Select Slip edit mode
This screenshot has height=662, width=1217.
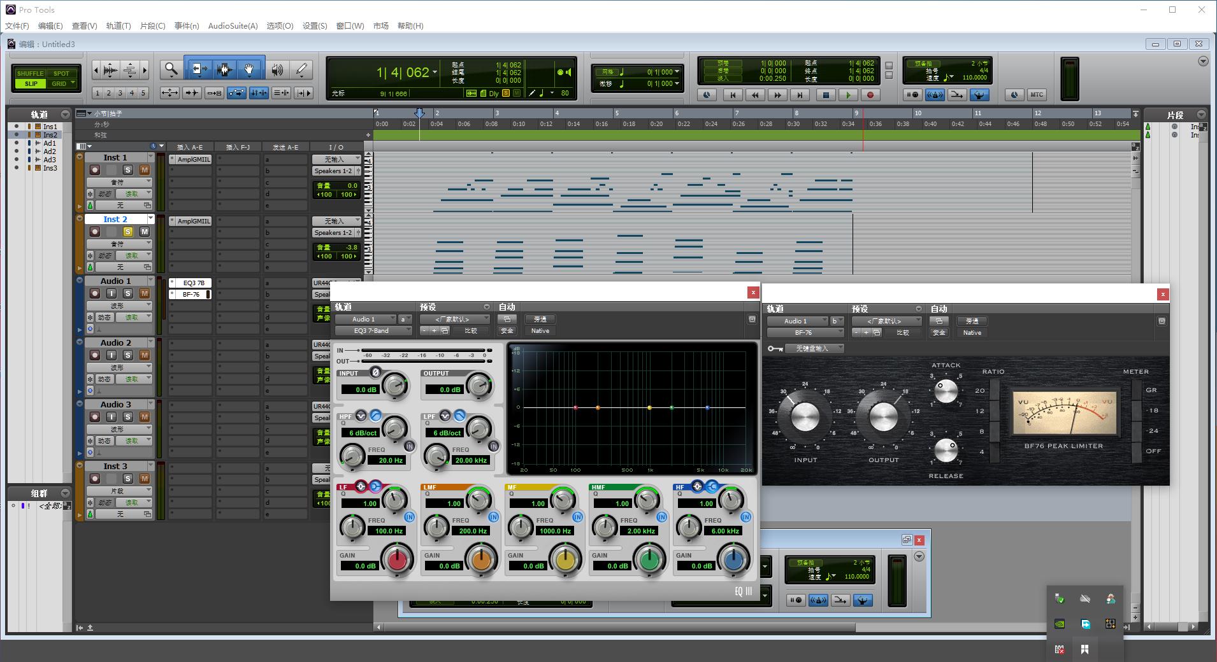pyautogui.click(x=31, y=83)
